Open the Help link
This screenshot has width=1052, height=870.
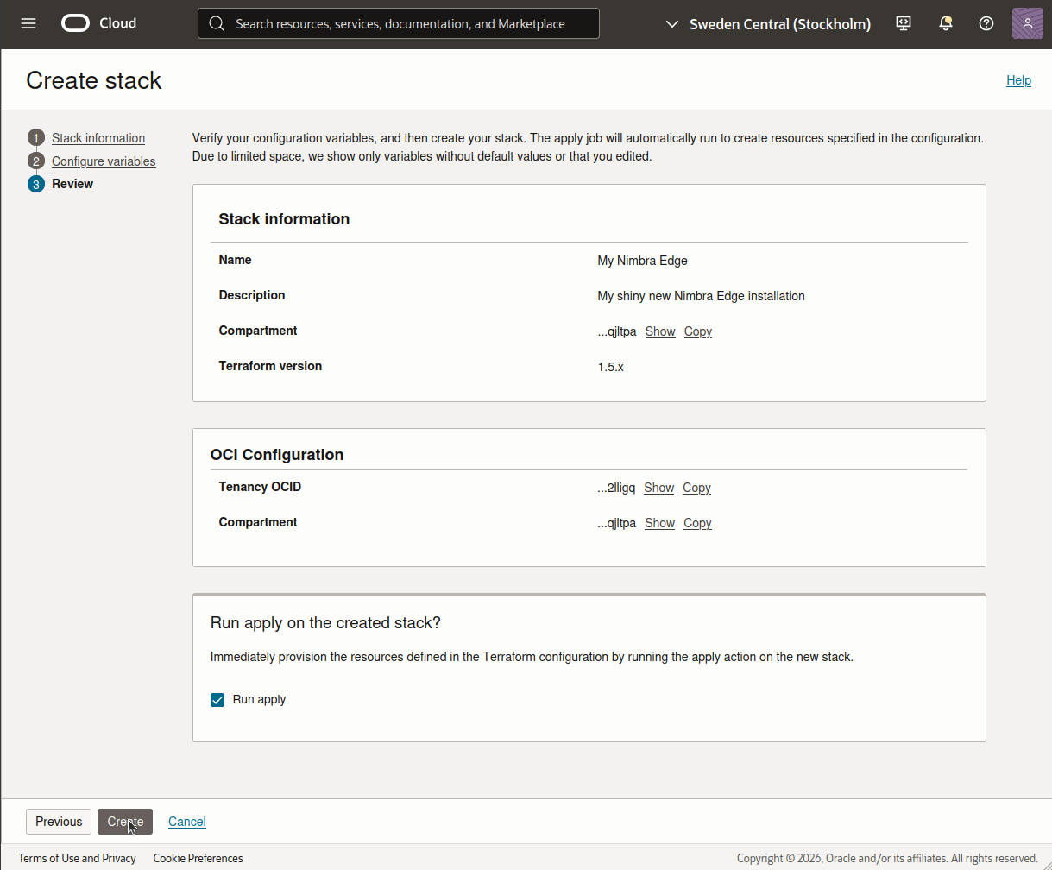(1018, 80)
